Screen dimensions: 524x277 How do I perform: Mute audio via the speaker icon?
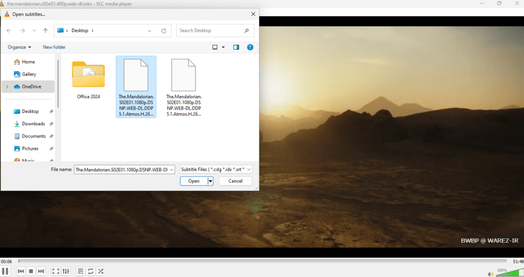[x=491, y=274]
